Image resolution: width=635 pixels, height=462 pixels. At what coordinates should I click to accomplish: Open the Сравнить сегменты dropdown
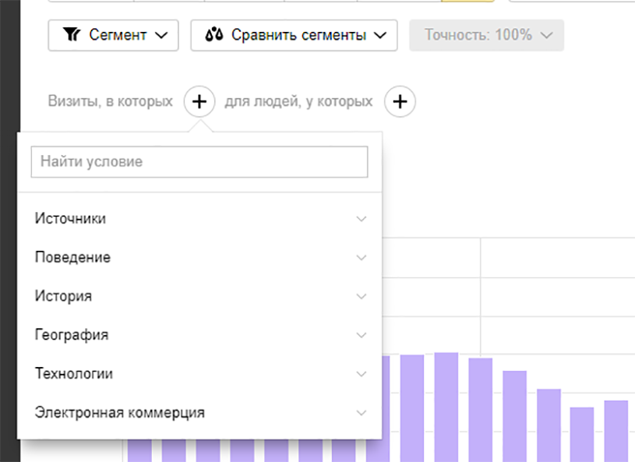pos(294,35)
